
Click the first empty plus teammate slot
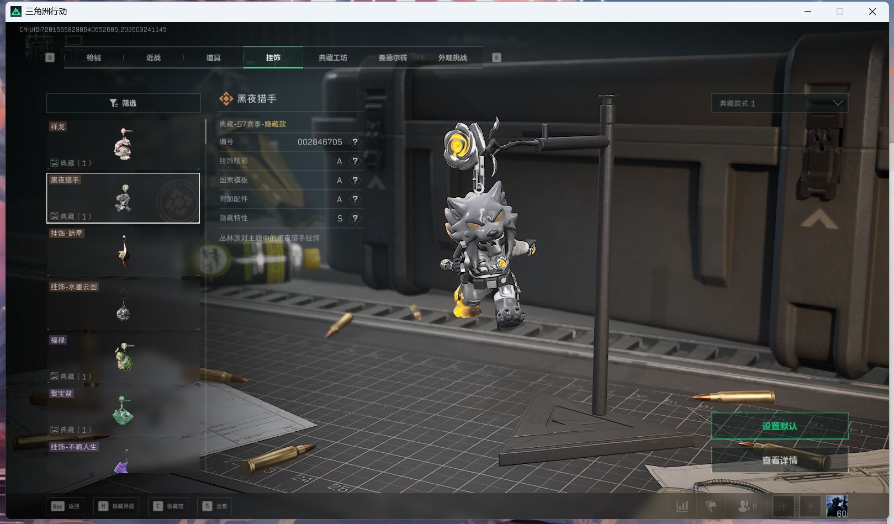(783, 506)
